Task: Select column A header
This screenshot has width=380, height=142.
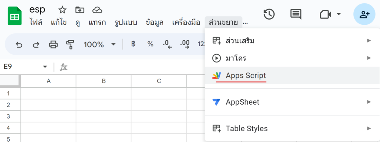Action: (49, 81)
